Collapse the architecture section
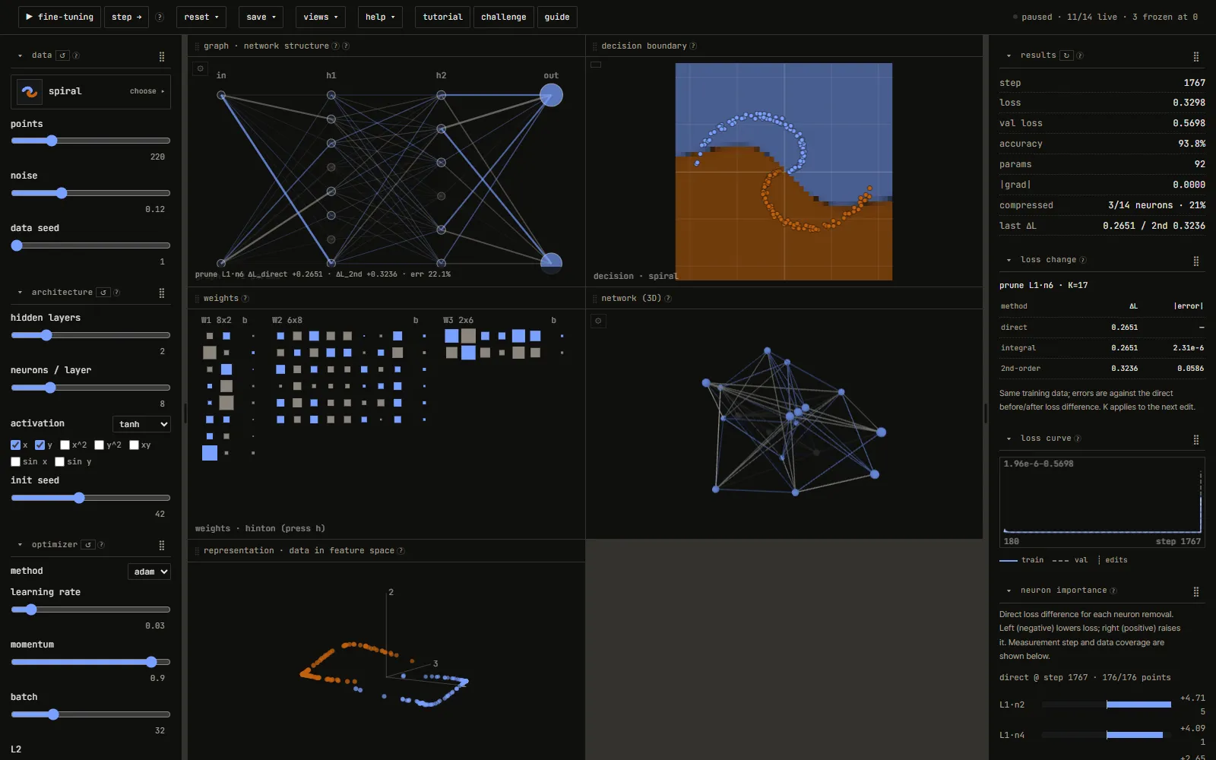 pyautogui.click(x=20, y=293)
